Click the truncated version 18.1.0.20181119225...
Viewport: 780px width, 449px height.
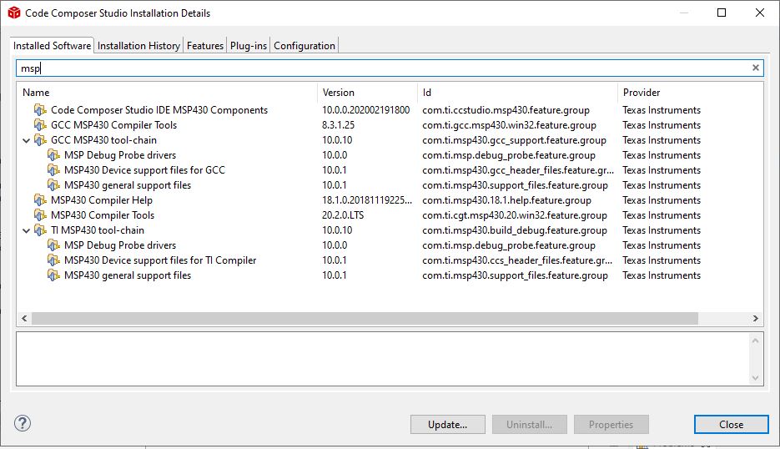point(366,200)
